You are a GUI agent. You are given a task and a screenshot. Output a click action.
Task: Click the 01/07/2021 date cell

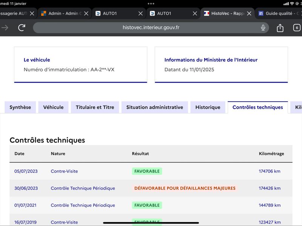pos(25,205)
